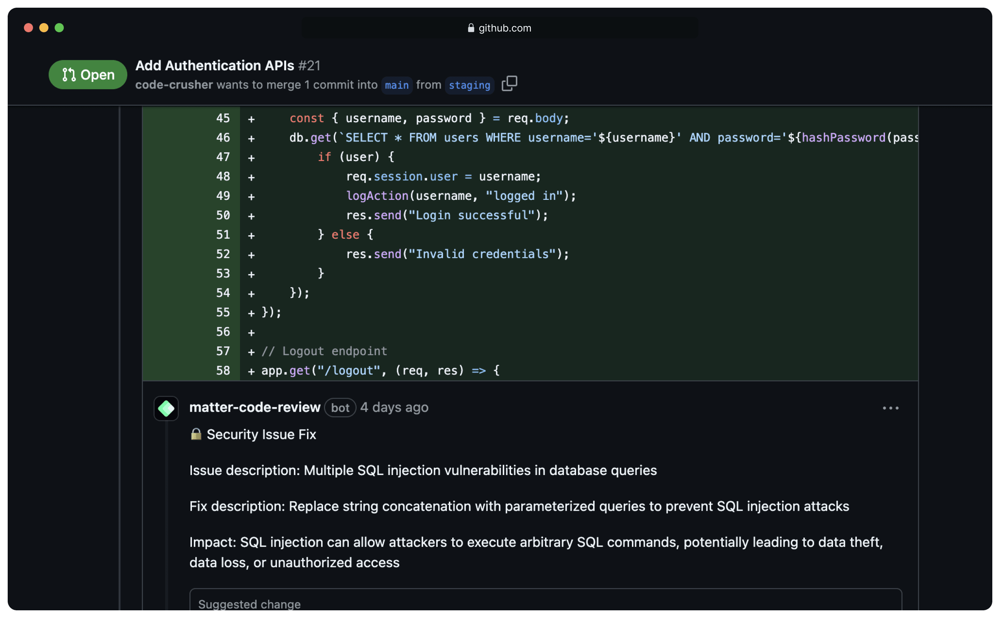This screenshot has height=618, width=1000.
Task: Click the 'Issue description' paragraph
Action: pos(423,470)
